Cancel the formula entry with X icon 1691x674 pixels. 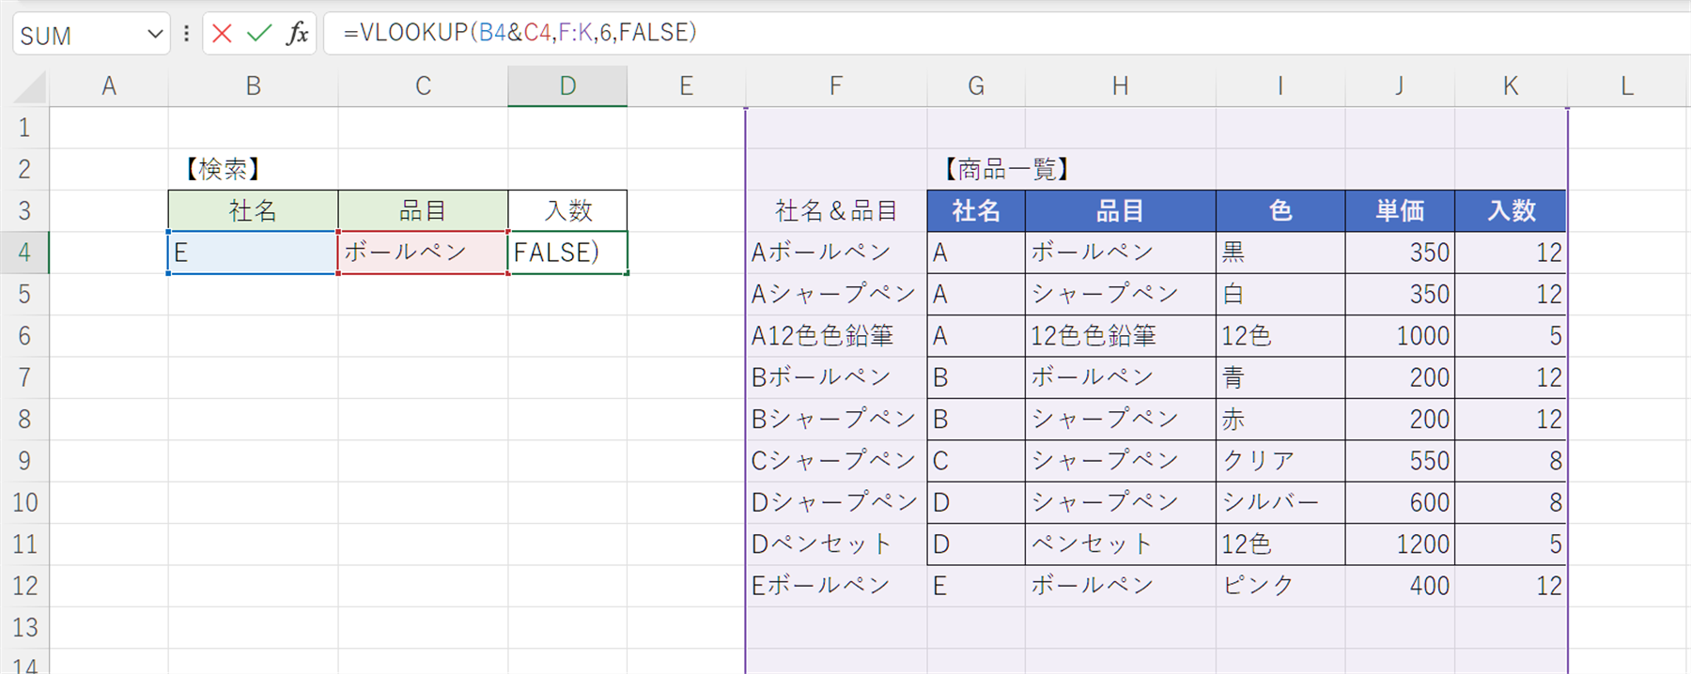click(x=222, y=35)
